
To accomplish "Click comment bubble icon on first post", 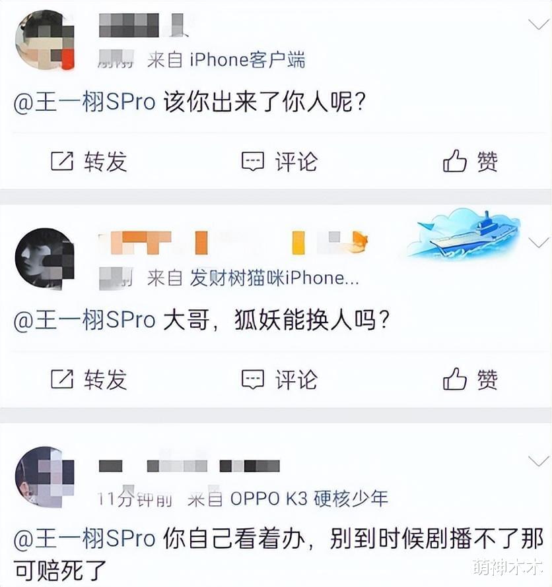I will [253, 162].
